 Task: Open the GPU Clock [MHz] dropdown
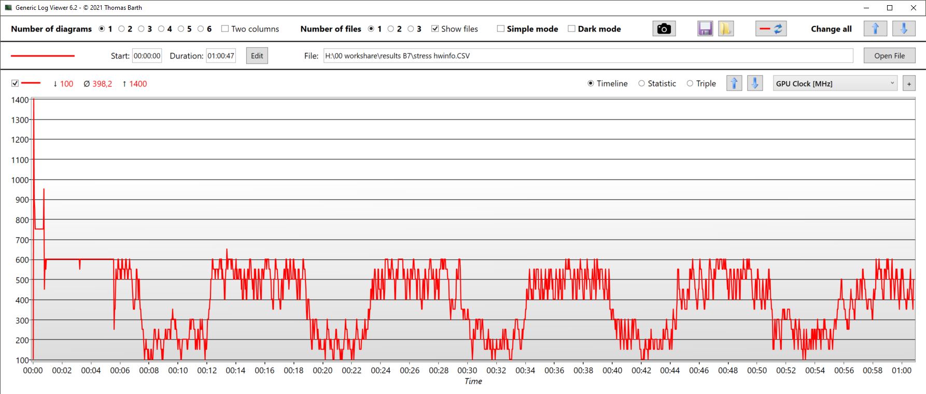(835, 83)
